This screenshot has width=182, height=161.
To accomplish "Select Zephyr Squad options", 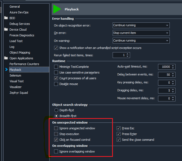I will [x=19, y=93].
